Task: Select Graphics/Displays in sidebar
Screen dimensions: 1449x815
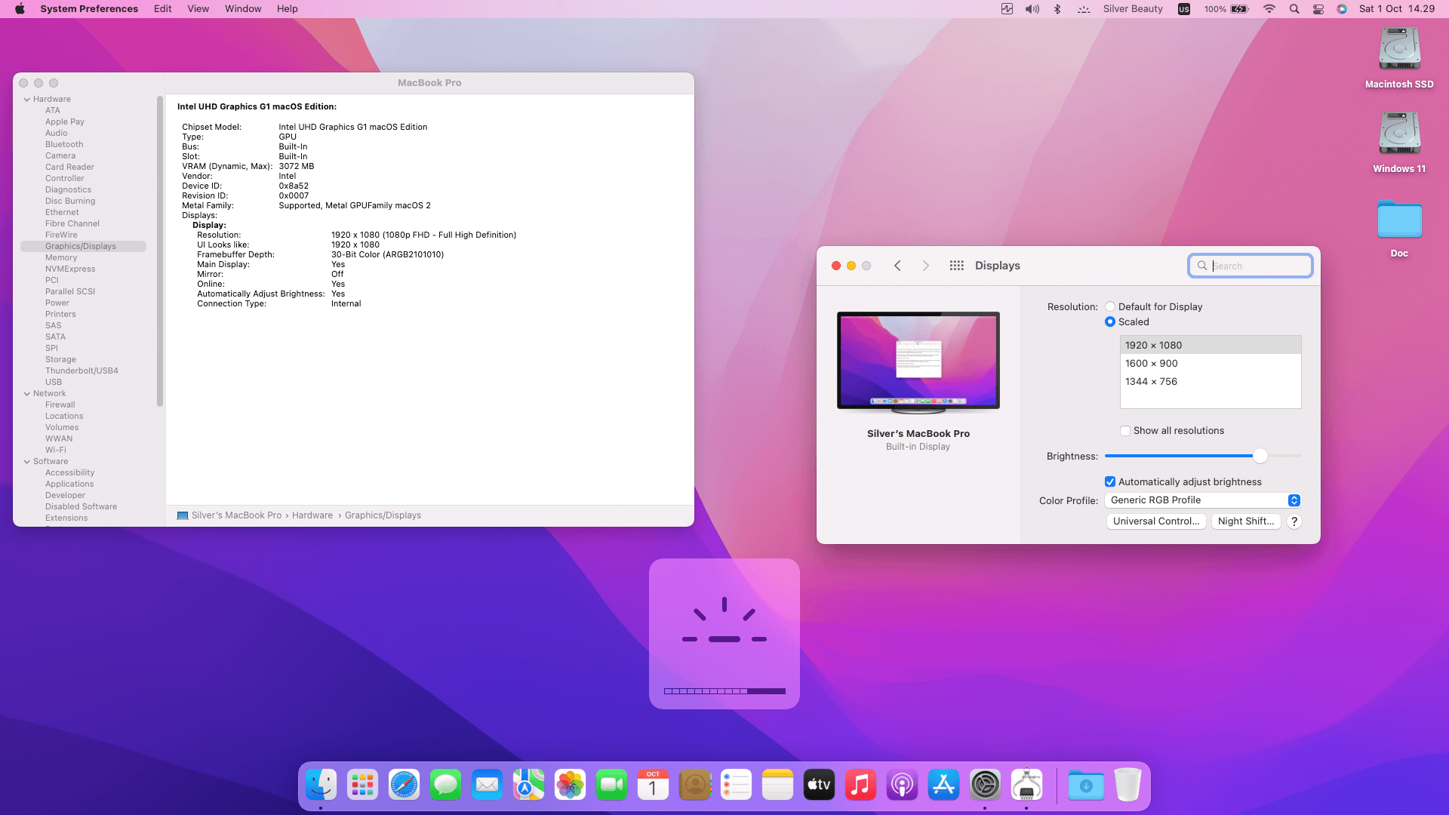Action: [x=83, y=247]
